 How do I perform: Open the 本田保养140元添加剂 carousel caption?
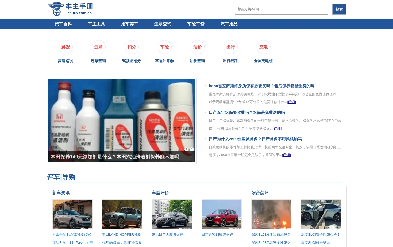coord(115,157)
